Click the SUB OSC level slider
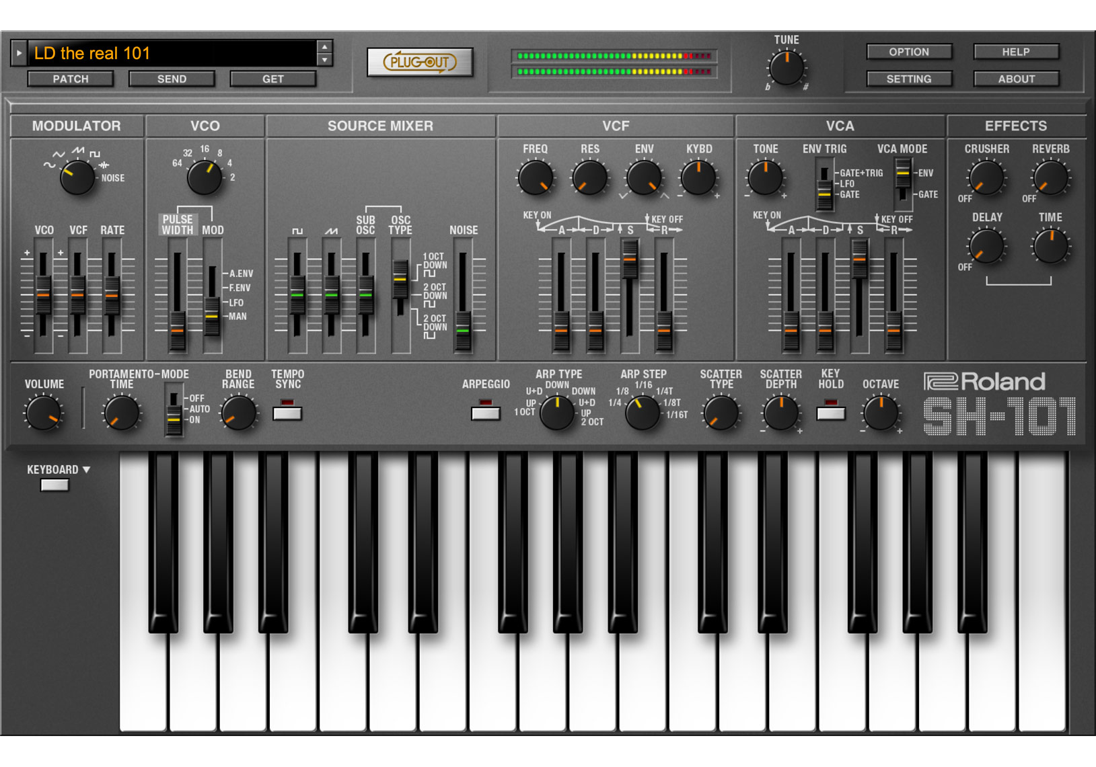1096x767 pixels. (x=365, y=295)
